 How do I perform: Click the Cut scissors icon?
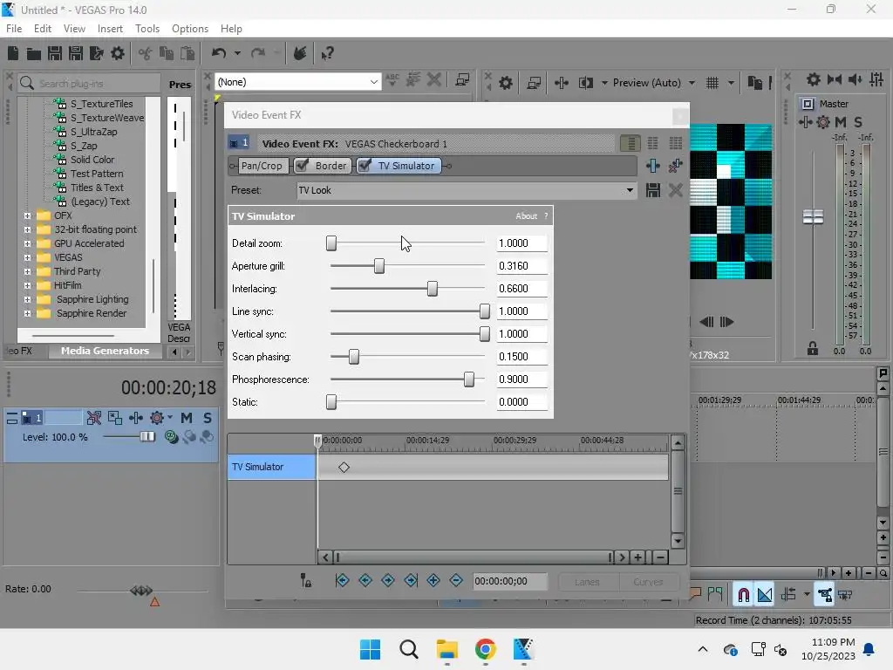pos(146,53)
